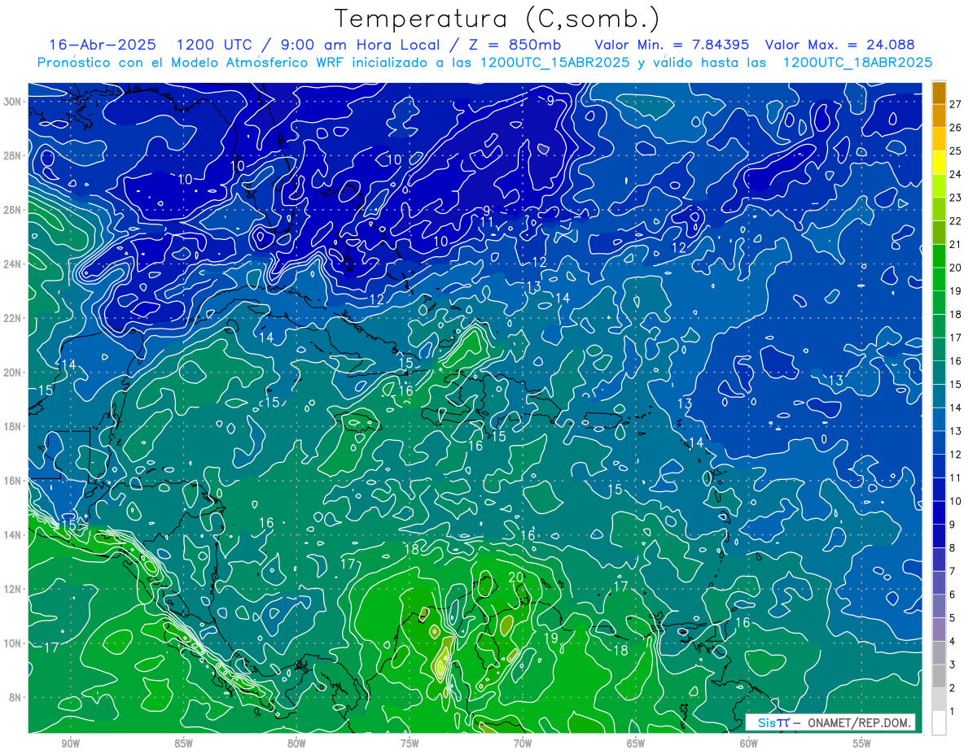Click the number 23 on the color legend

pos(956,198)
